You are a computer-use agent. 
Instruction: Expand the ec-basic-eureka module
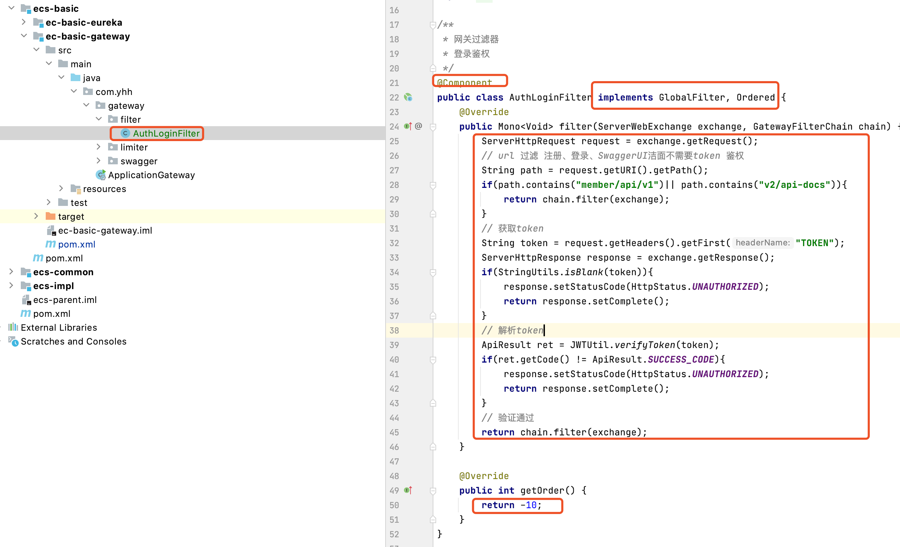tap(24, 22)
